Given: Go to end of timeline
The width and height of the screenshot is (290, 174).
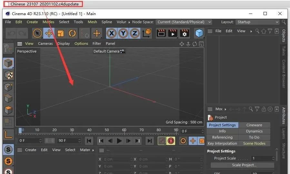Looking at the screenshot, I should point(150,141).
